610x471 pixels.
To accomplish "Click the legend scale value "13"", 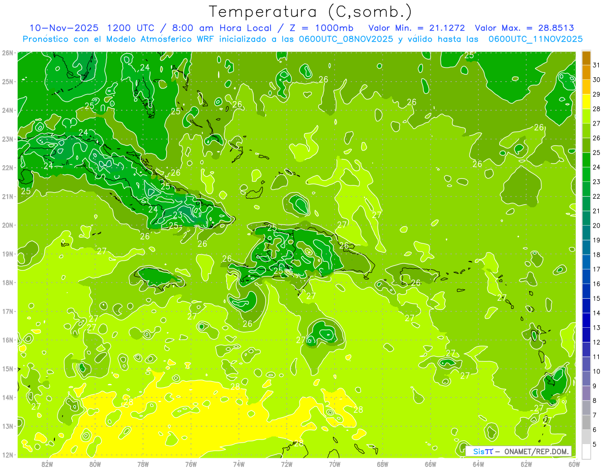I will click(x=597, y=328).
